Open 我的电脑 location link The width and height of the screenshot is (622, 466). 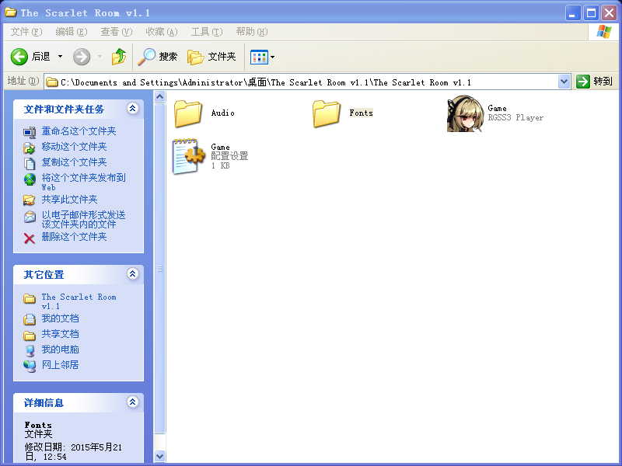(x=61, y=349)
